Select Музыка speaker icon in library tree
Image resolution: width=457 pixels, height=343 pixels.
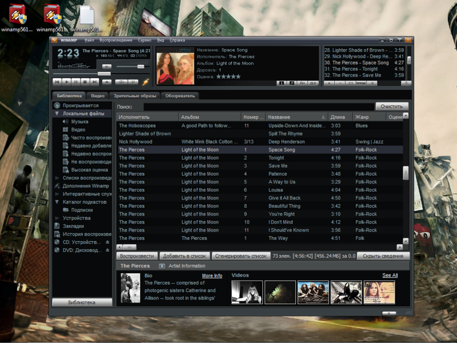coord(66,122)
